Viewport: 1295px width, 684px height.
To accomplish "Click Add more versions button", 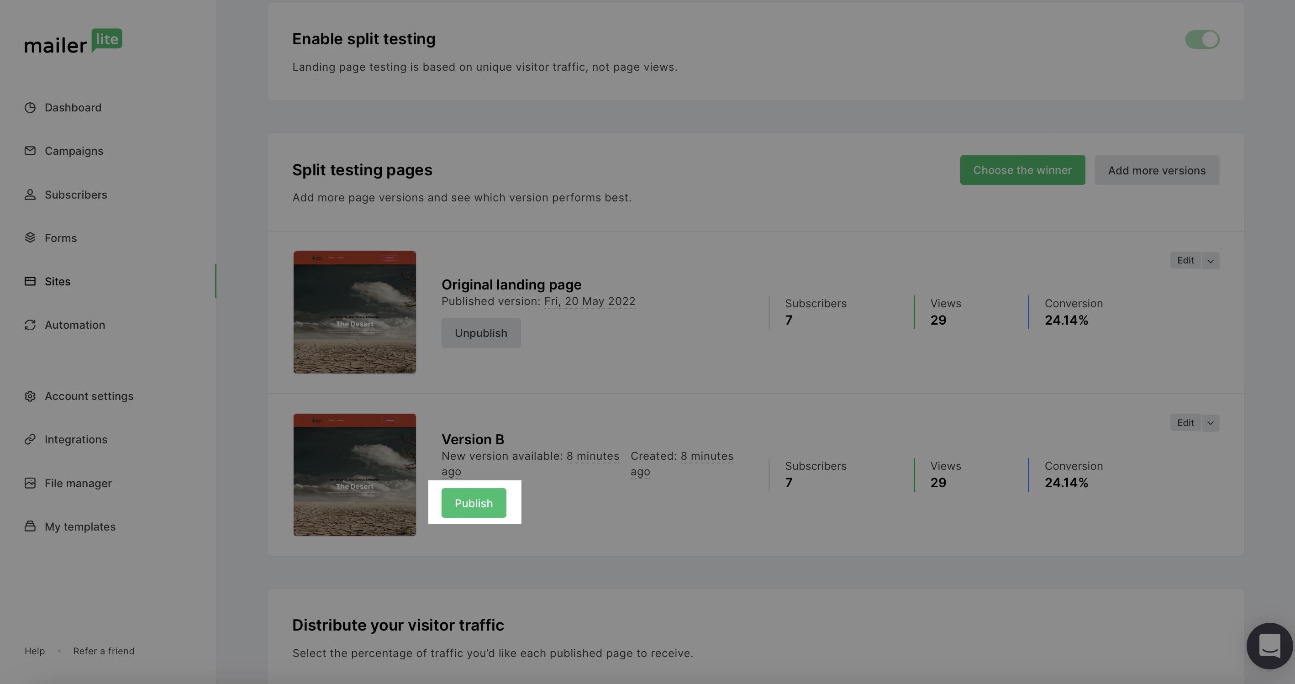I will (x=1156, y=170).
